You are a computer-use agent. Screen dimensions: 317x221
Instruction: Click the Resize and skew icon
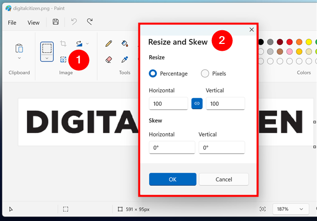pyautogui.click(x=63, y=60)
